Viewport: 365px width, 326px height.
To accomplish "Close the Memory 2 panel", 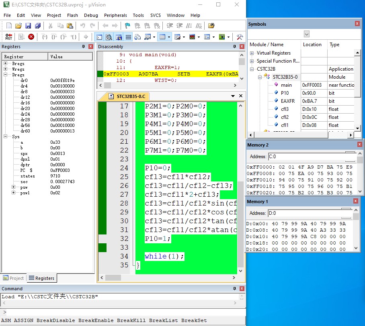I will (x=360, y=145).
